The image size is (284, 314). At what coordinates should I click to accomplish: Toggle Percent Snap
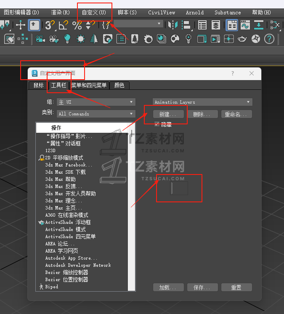pos(77,25)
